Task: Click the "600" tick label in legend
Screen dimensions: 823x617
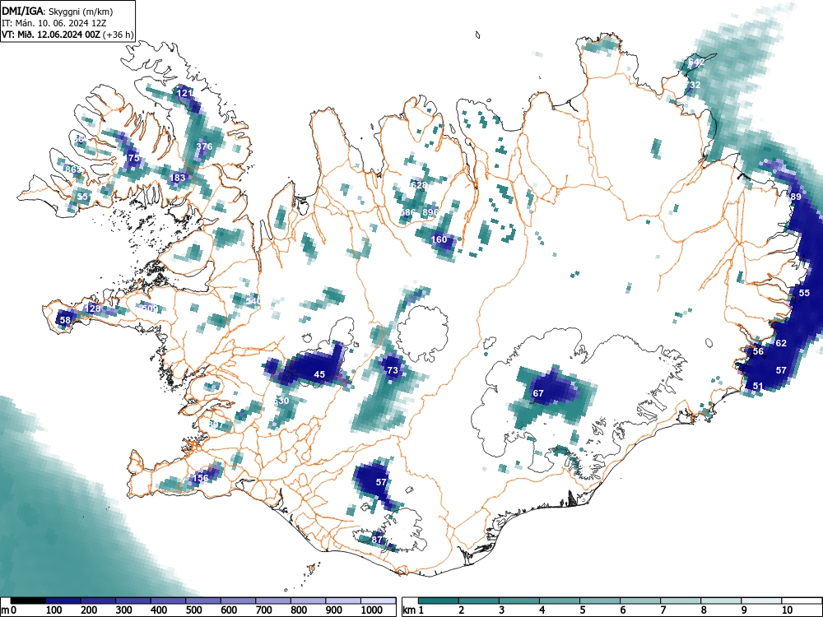Action: click(229, 610)
